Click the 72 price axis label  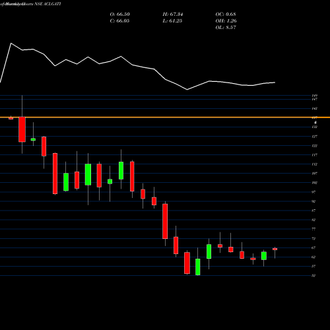(313, 238)
